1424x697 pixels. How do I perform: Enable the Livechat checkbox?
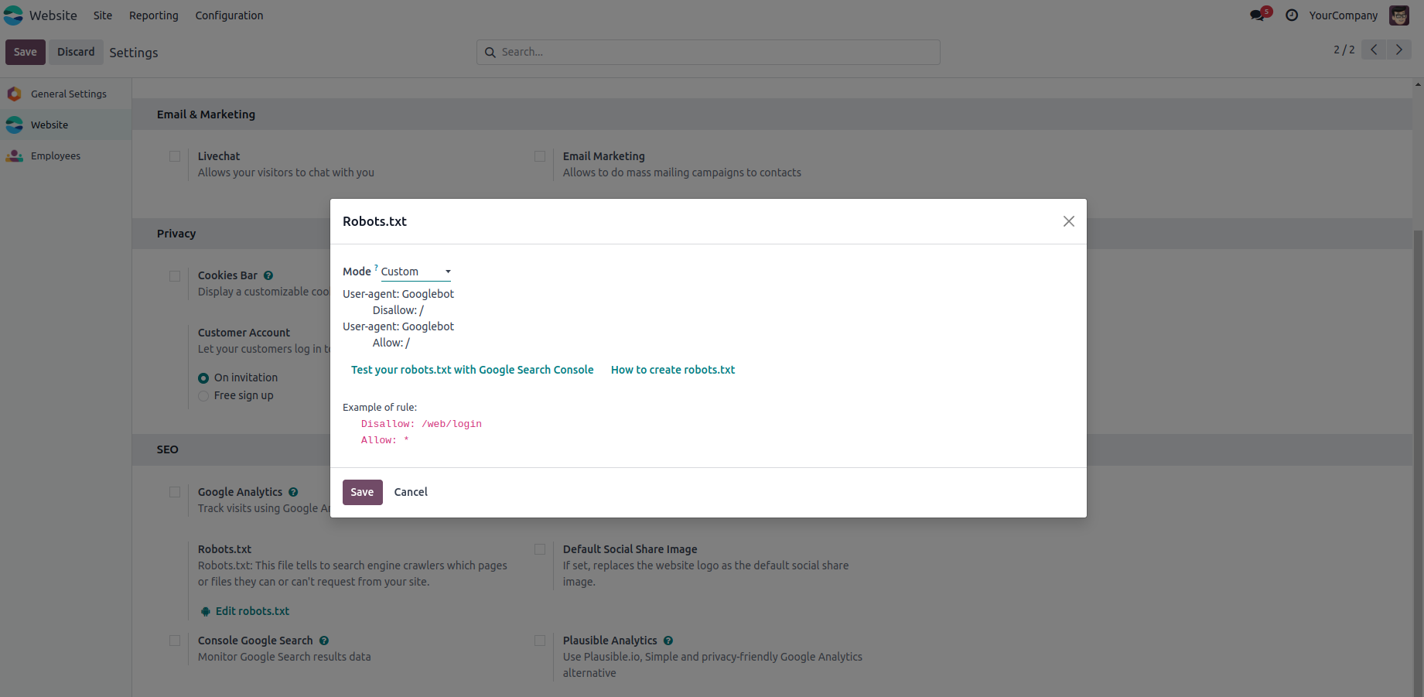[175, 156]
